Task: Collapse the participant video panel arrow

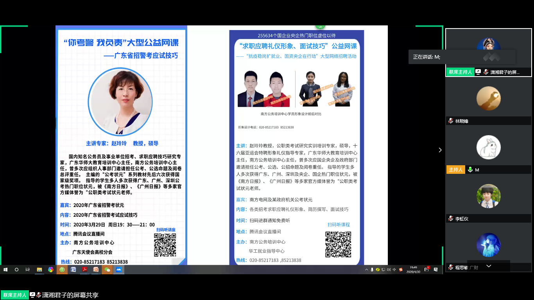Action: tap(440, 150)
